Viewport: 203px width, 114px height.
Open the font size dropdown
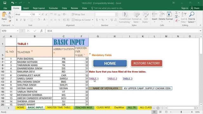click(39, 14)
